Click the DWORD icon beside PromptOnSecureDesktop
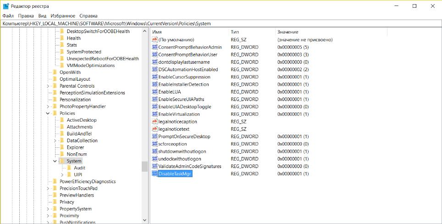This screenshot has height=224, width=442. [x=155, y=136]
